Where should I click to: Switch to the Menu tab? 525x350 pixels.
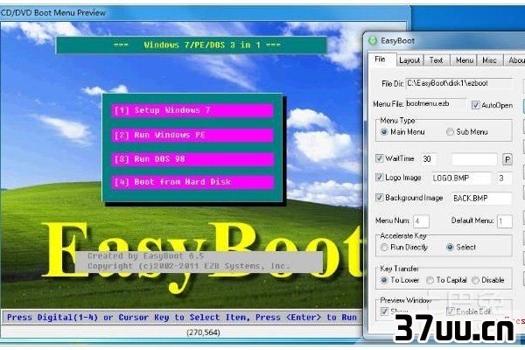tap(464, 60)
